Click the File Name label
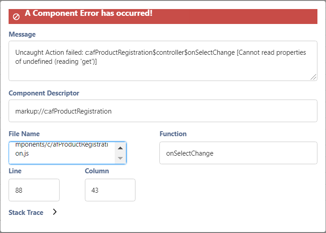Viewport: 326px width, 233px height. tap(24, 134)
